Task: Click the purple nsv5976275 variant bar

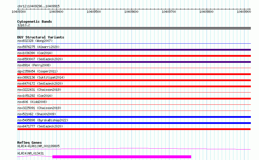Action: click(x=134, y=50)
